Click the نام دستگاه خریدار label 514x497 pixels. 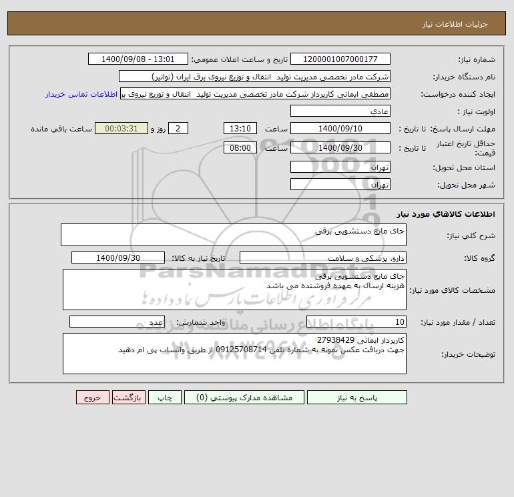(x=464, y=77)
